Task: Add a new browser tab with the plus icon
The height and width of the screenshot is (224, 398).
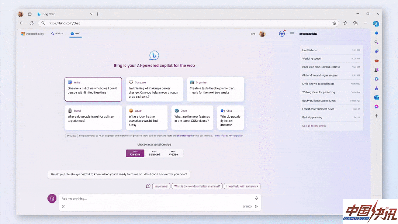Action: tap(98, 14)
